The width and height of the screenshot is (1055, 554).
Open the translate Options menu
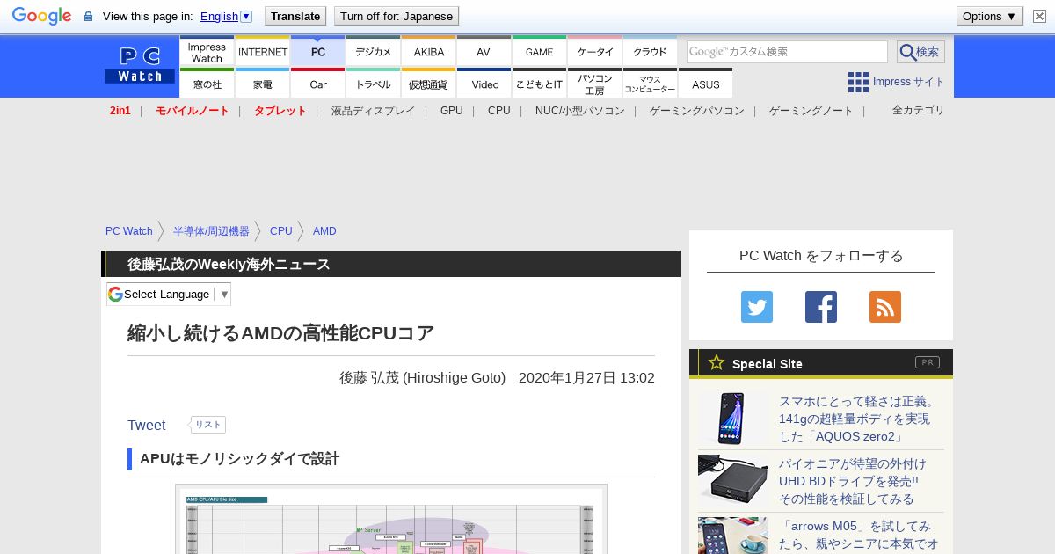[989, 16]
